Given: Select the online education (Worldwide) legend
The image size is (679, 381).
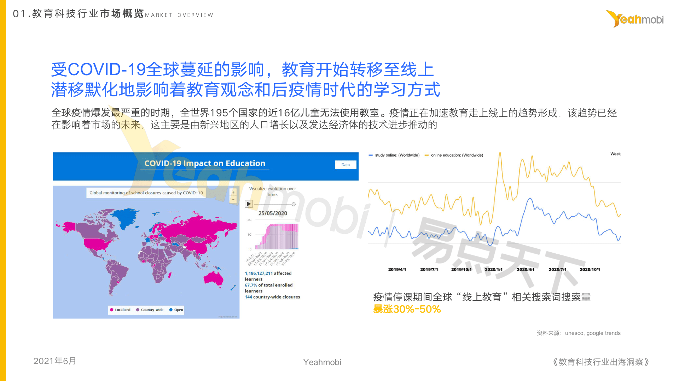Looking at the screenshot, I should coord(454,155).
